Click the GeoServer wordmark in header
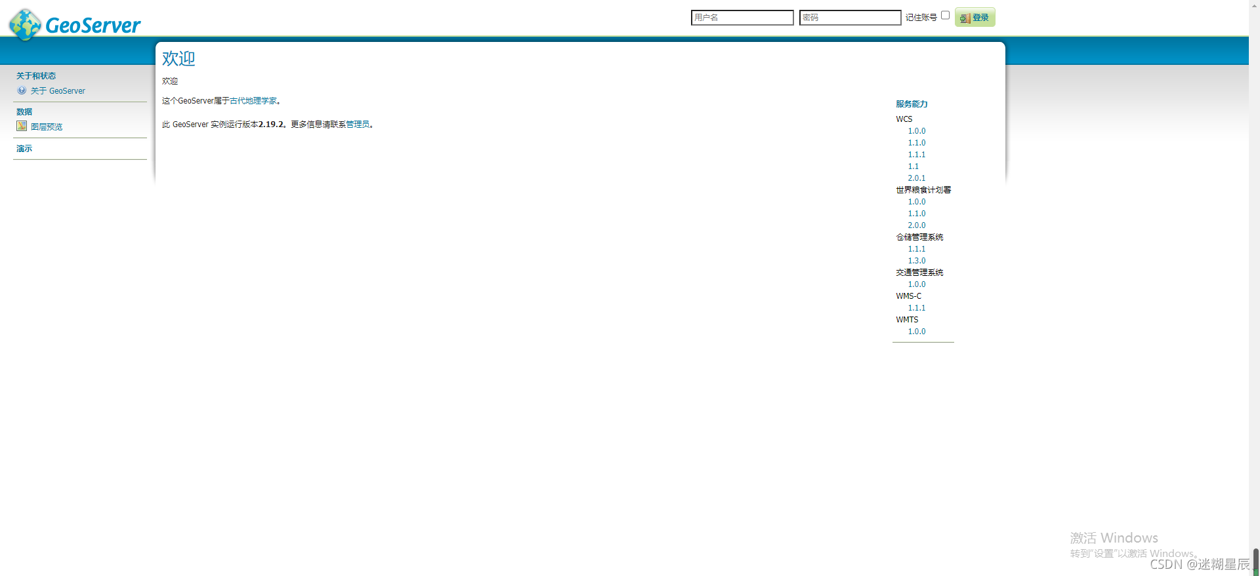 (x=93, y=26)
